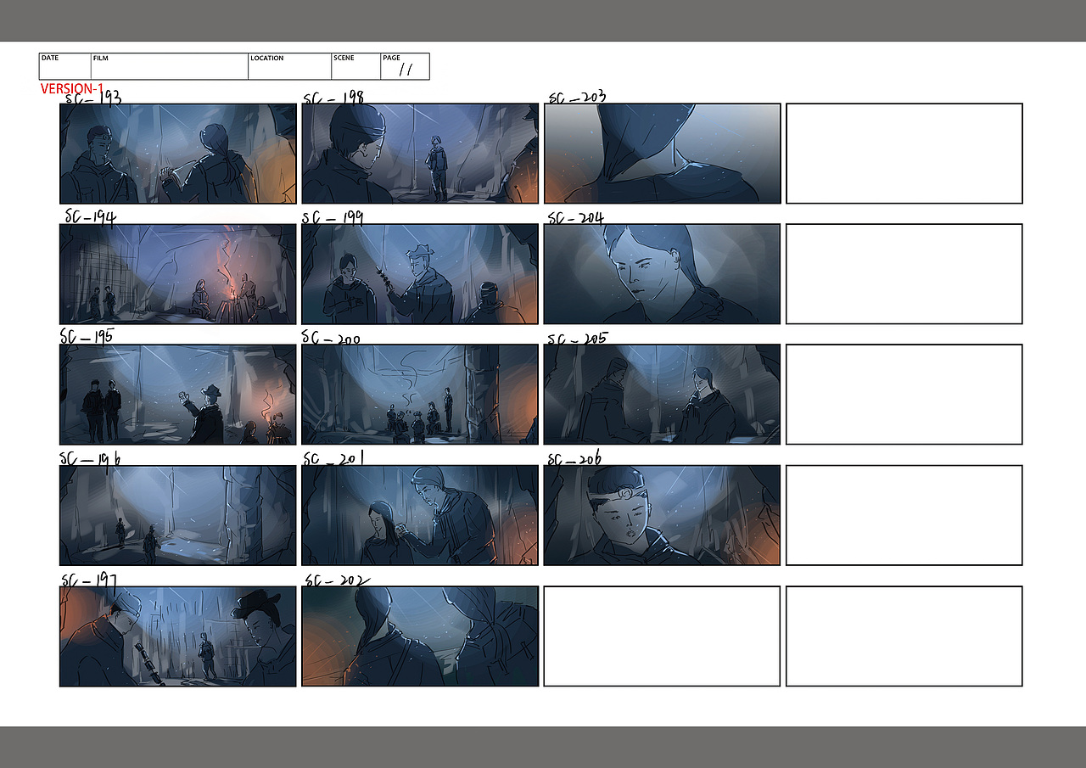Click the red VERSION-1 label
Screen dimensions: 1086x768
tap(72, 88)
